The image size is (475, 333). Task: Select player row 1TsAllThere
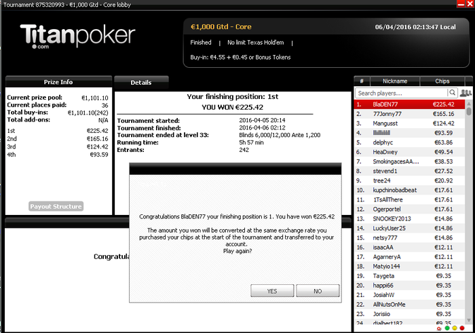409,200
